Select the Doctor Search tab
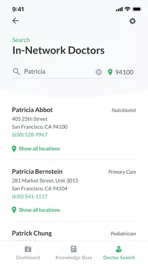 tap(119, 253)
